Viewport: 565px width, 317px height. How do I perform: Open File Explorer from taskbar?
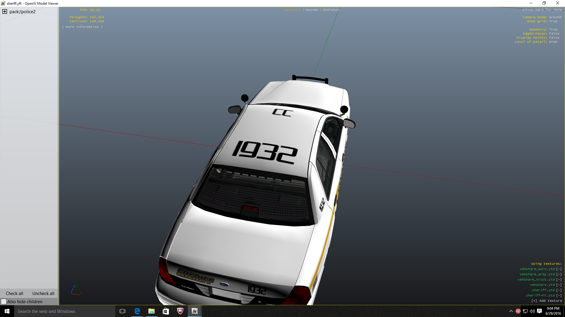(x=152, y=311)
